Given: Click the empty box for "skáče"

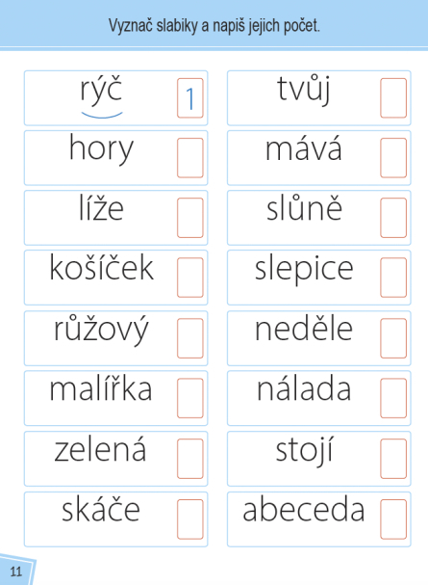Looking at the screenshot, I should tap(190, 519).
